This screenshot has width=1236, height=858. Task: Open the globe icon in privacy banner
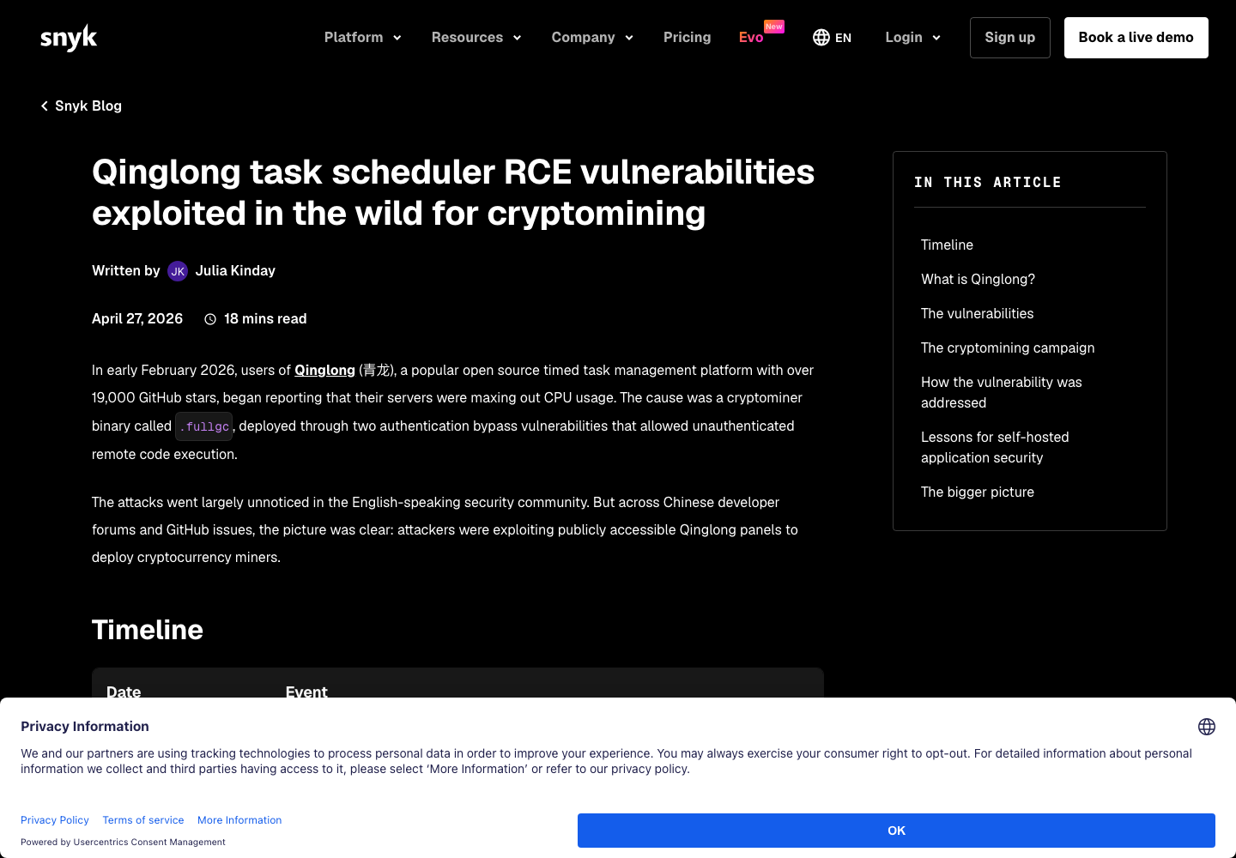(1207, 727)
